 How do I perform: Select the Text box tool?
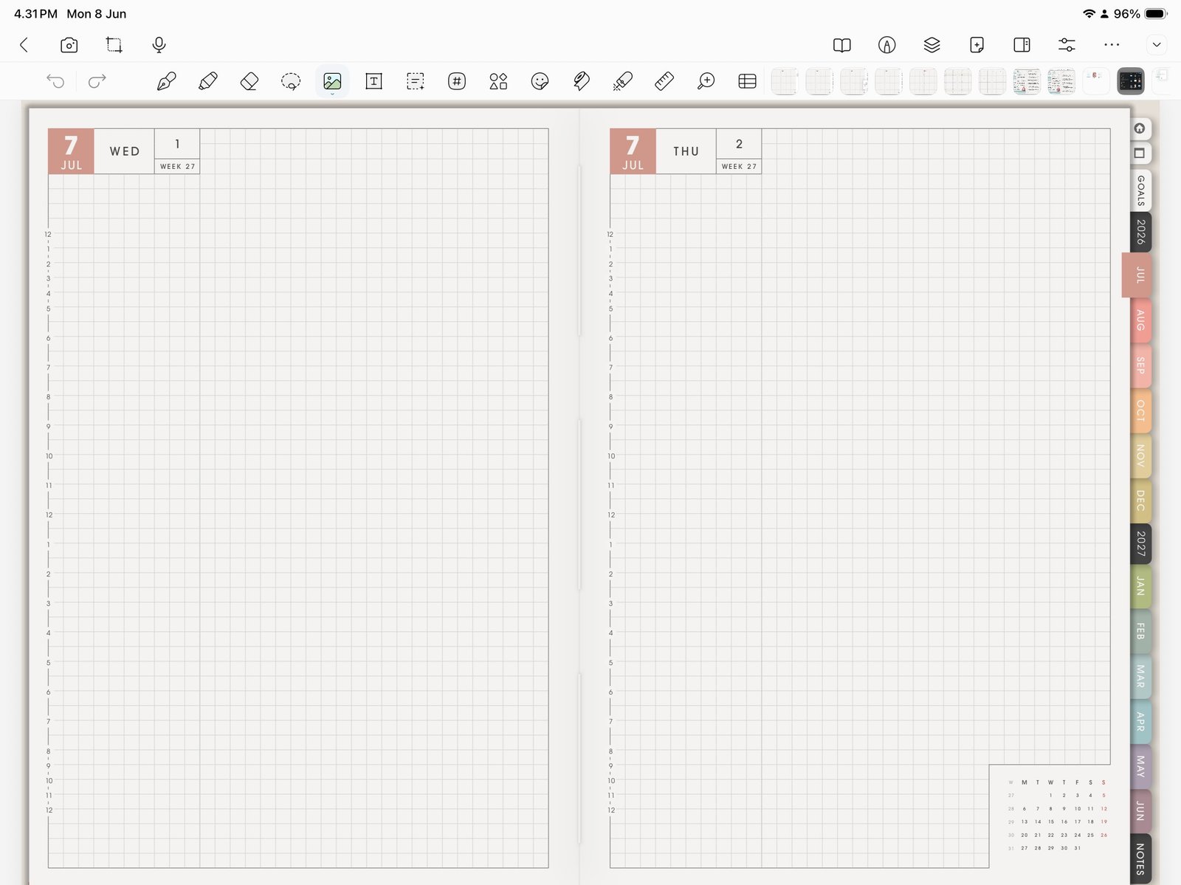(374, 81)
